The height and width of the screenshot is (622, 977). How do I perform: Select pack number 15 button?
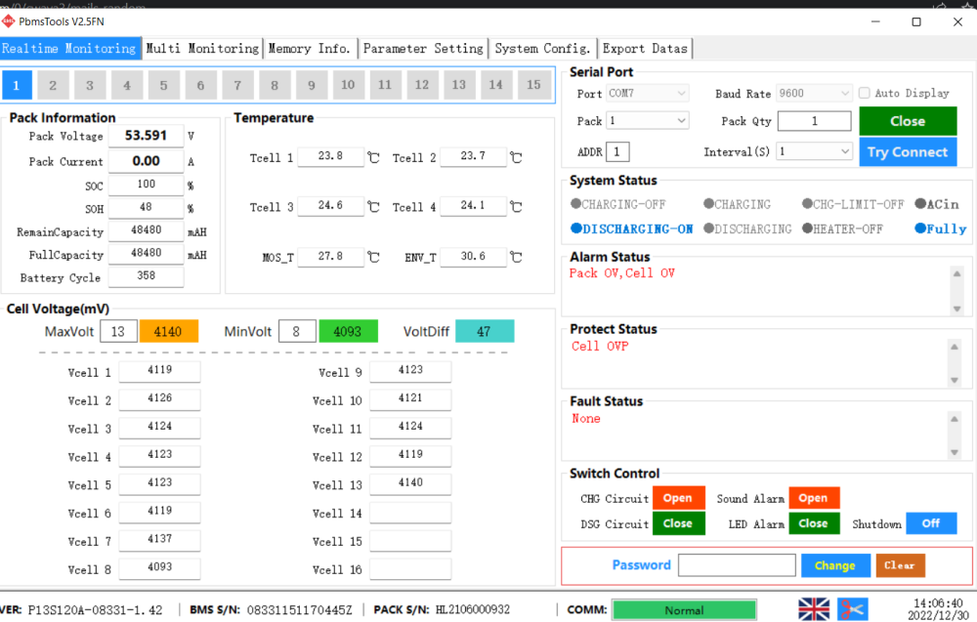click(x=534, y=85)
